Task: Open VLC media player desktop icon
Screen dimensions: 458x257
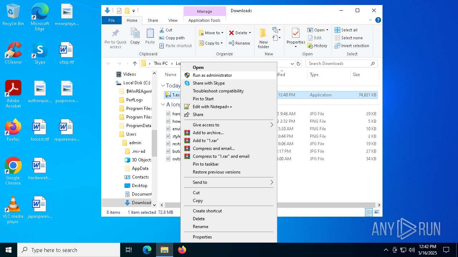Action: pyautogui.click(x=13, y=210)
